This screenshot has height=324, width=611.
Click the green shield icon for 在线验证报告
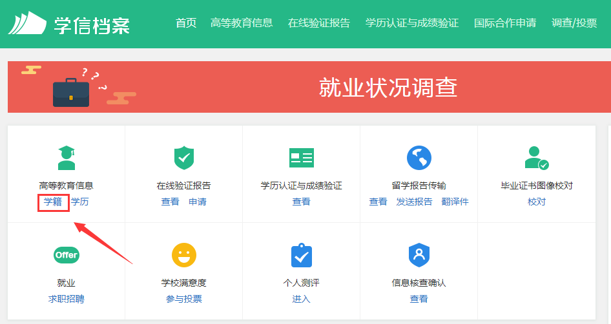[183, 158]
